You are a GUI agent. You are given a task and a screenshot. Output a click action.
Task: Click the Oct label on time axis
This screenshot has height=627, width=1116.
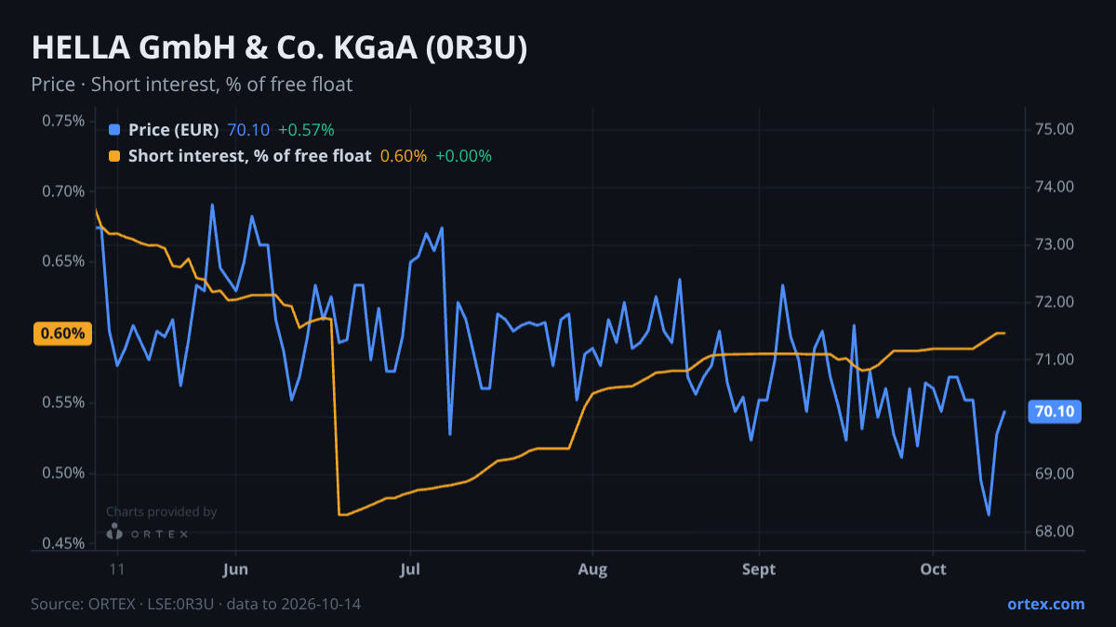[x=933, y=568]
